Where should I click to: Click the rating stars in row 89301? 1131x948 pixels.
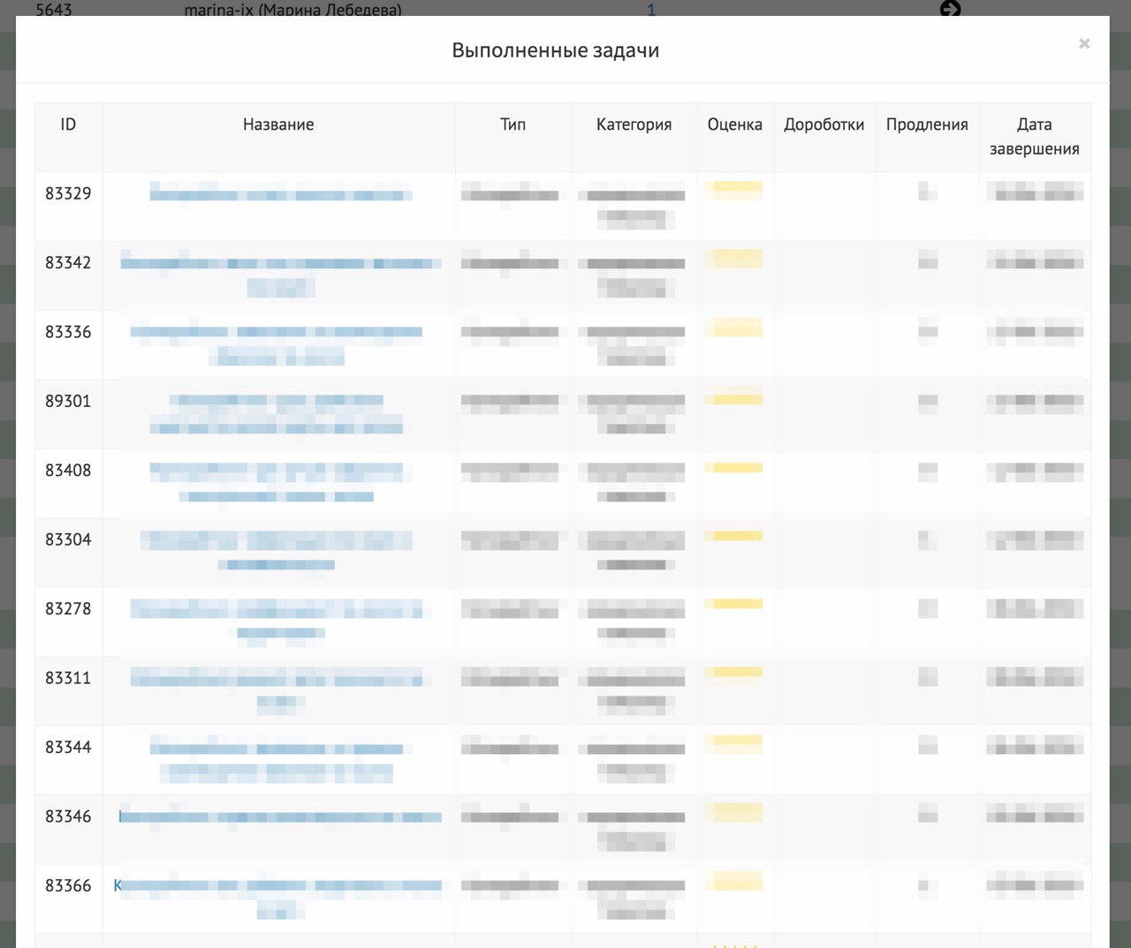click(734, 399)
